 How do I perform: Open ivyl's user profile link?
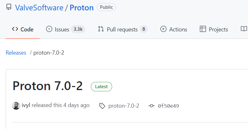coord(26,105)
